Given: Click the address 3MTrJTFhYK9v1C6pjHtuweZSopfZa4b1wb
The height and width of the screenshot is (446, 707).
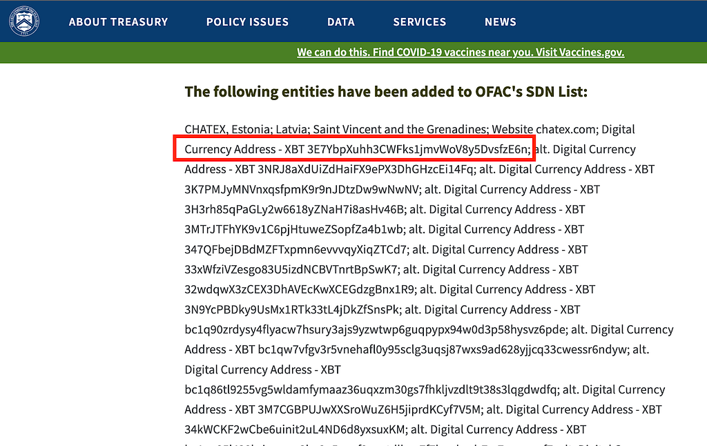Looking at the screenshot, I should click(x=293, y=229).
